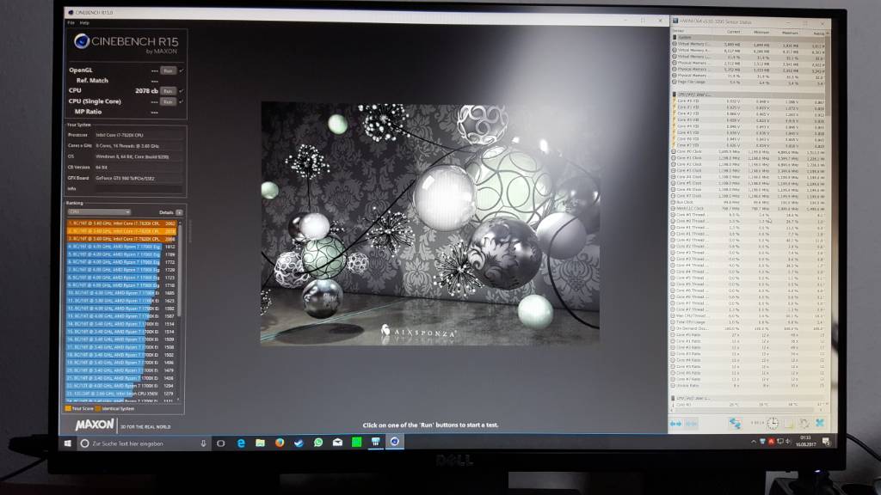This screenshot has height=495, width=881.
Task: Select the Intel Xeon ranking entry scoring 1279
Action: click(121, 394)
